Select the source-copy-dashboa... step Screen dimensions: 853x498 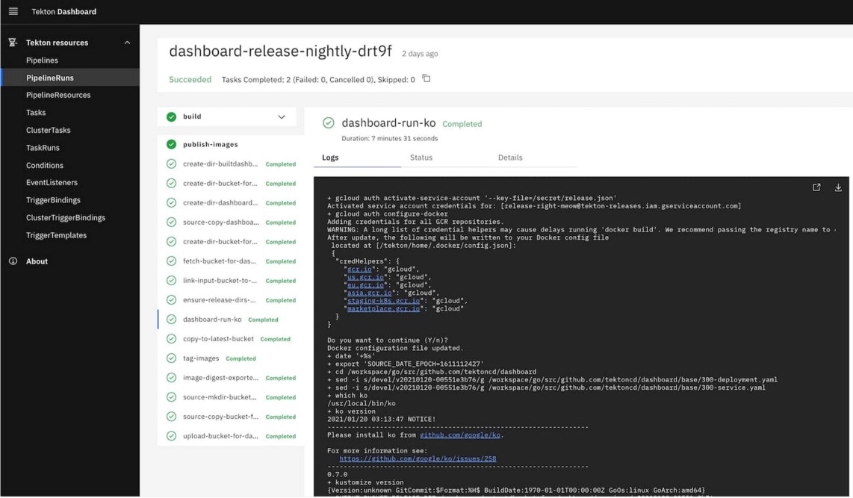[x=231, y=222]
